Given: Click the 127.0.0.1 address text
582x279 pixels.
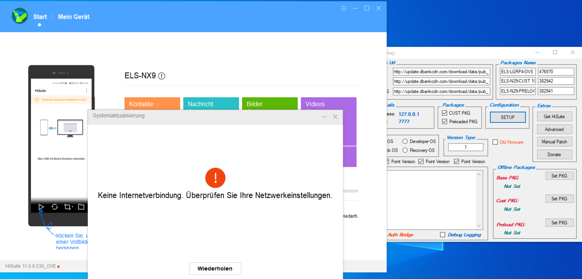Looking at the screenshot, I should (409, 114).
